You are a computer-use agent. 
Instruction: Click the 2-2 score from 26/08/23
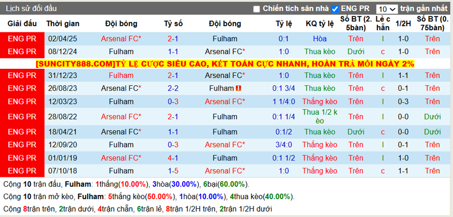point(173,88)
